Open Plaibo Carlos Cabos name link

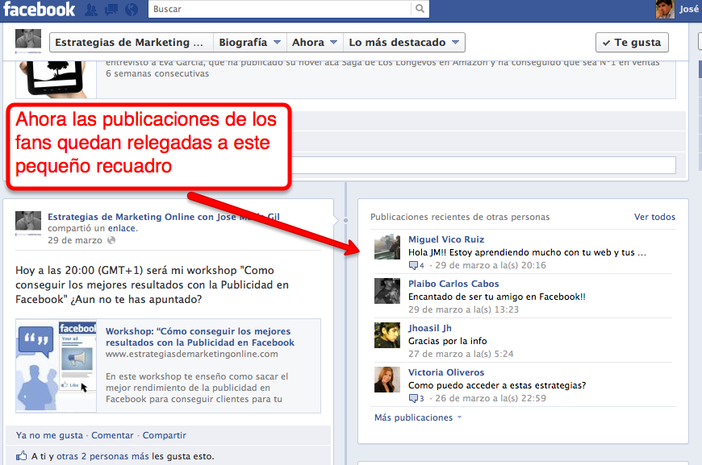click(x=453, y=284)
